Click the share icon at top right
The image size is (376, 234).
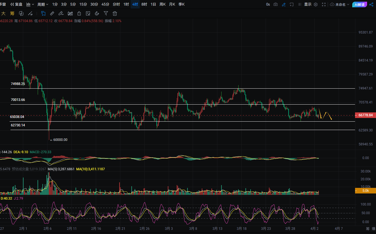click(x=371, y=4)
